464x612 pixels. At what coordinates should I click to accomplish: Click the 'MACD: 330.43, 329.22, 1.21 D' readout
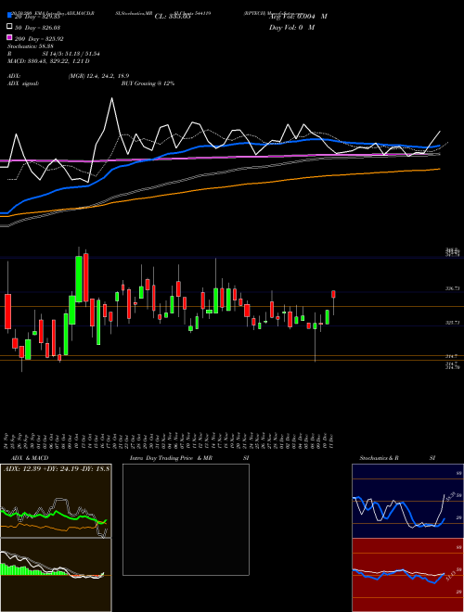pyautogui.click(x=48, y=61)
